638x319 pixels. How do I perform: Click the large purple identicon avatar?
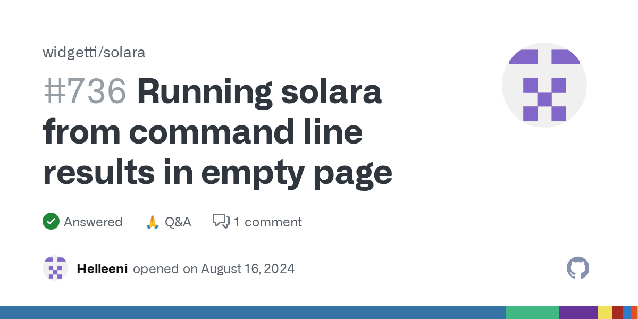coord(544,85)
